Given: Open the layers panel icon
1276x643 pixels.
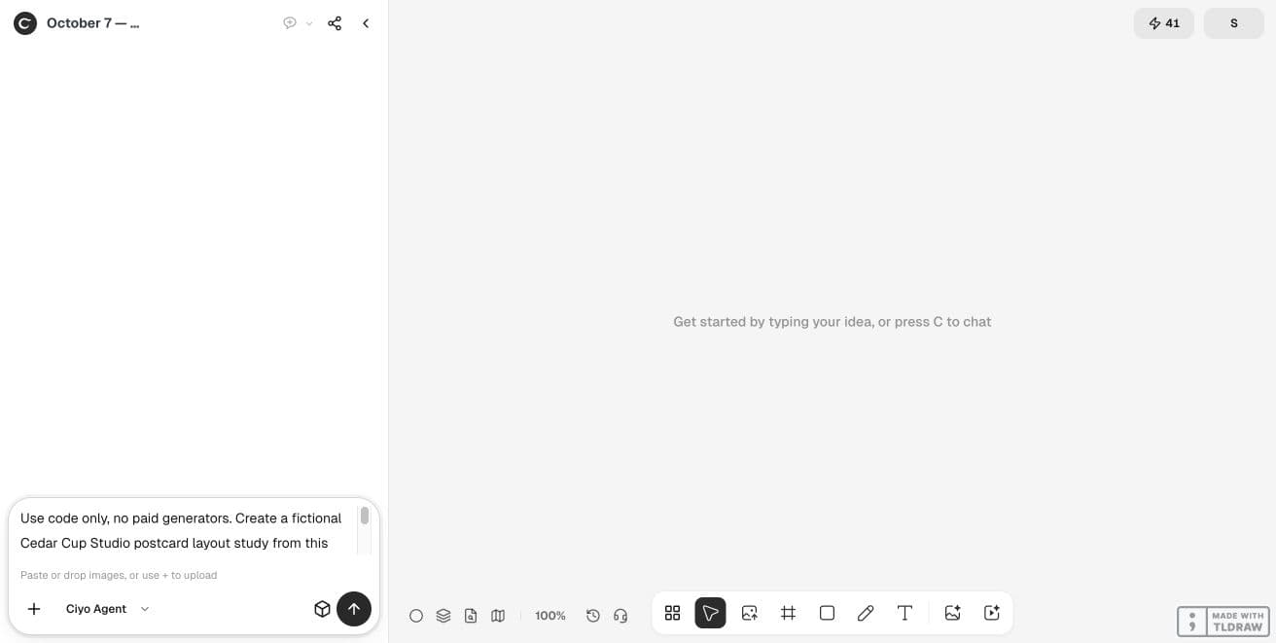Looking at the screenshot, I should tap(443, 616).
